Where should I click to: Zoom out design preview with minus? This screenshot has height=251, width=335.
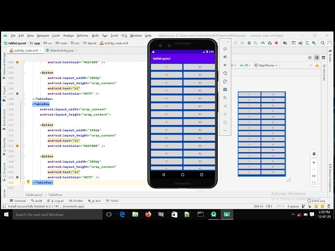coord(314,169)
